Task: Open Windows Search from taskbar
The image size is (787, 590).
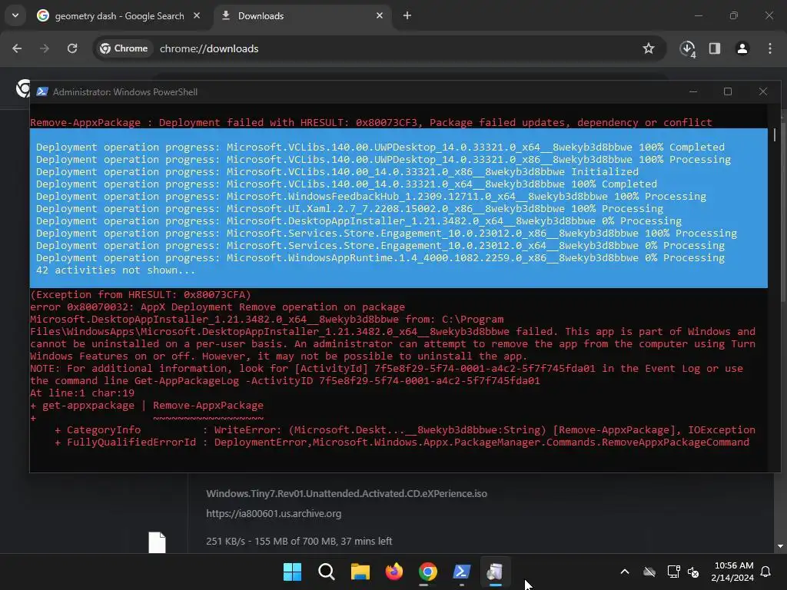Action: tap(326, 572)
